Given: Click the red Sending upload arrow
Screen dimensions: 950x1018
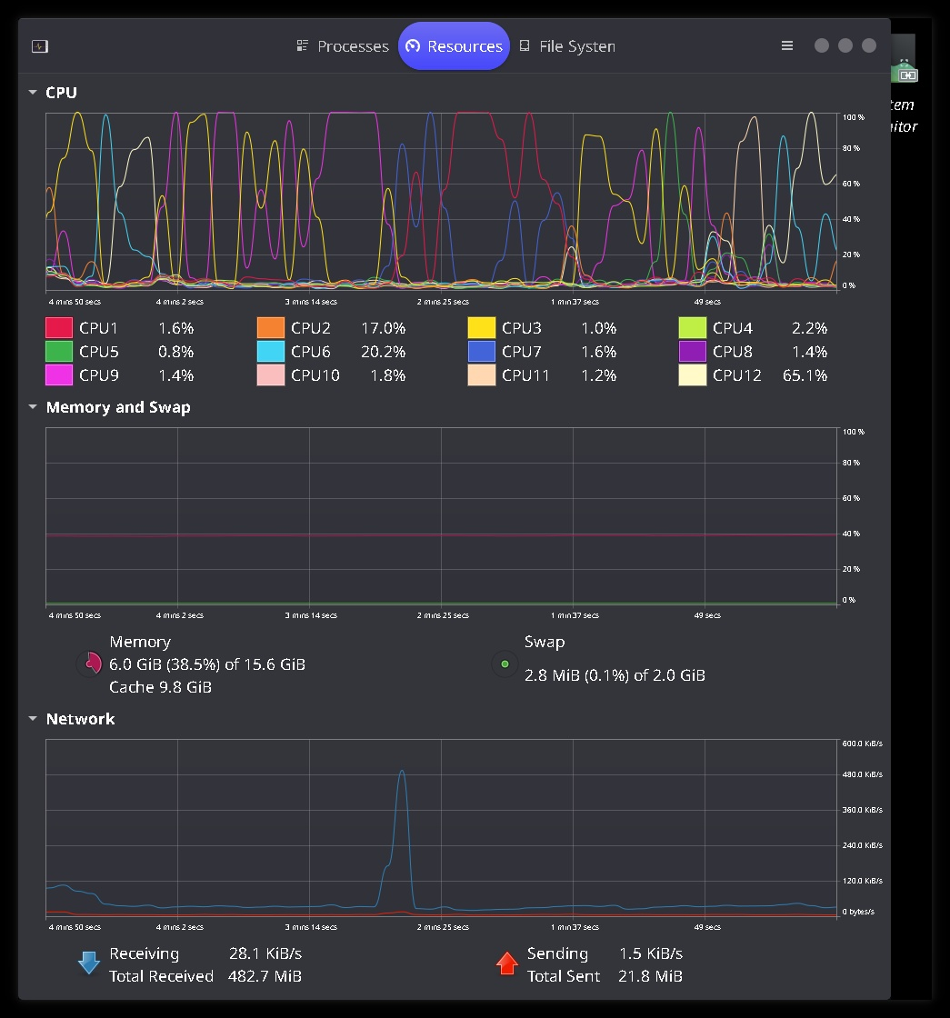Looking at the screenshot, I should pos(507,962).
